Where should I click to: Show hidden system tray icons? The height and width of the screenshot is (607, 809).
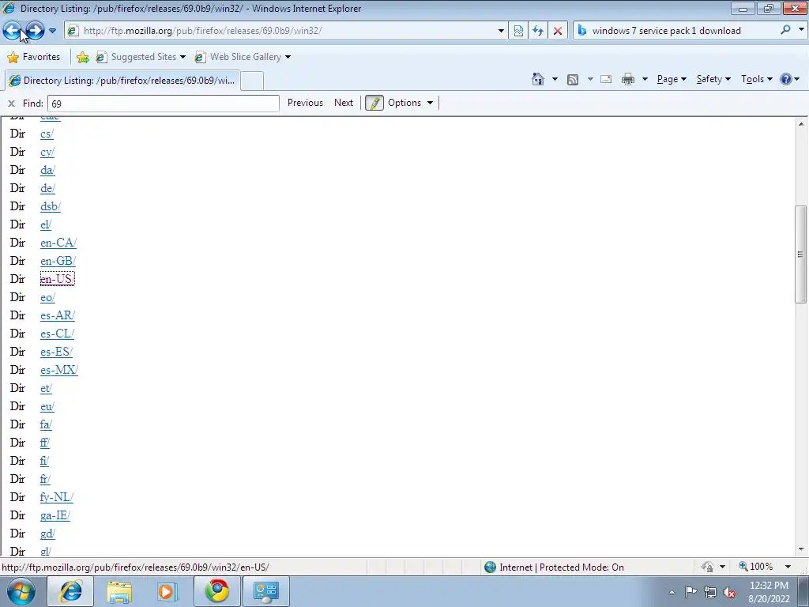point(672,592)
